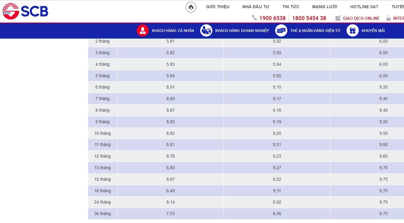This screenshot has height=223, width=404.
Task: Click the padlock internet banking icon
Action: (389, 18)
